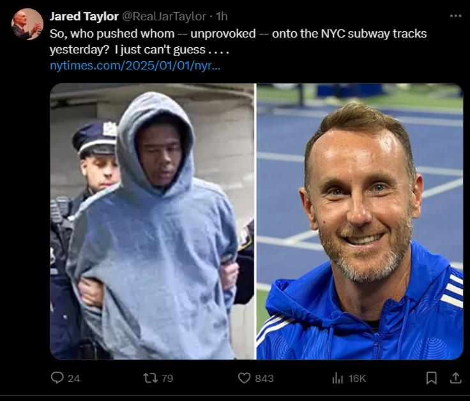Click the 79 reposts count
470x401 pixels.
(x=167, y=378)
